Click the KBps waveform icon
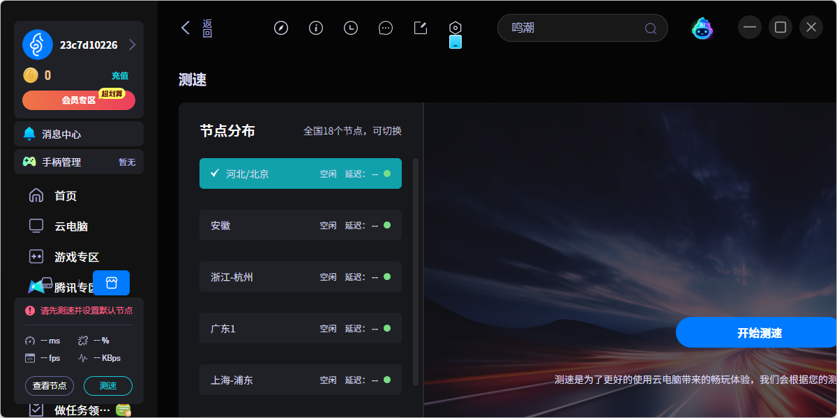The image size is (837, 418). [x=83, y=358]
